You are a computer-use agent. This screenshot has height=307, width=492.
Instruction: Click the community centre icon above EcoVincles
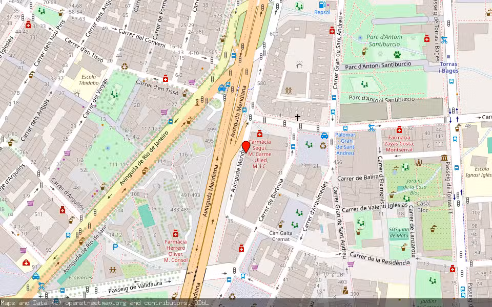pos(113,270)
